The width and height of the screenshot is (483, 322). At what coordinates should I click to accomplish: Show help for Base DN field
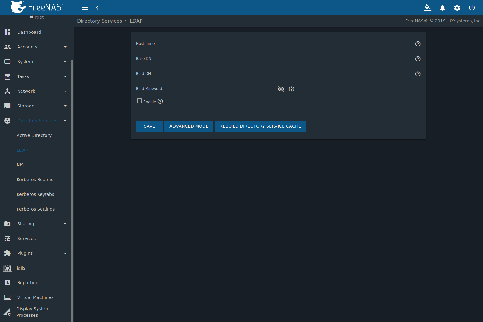[x=418, y=59]
